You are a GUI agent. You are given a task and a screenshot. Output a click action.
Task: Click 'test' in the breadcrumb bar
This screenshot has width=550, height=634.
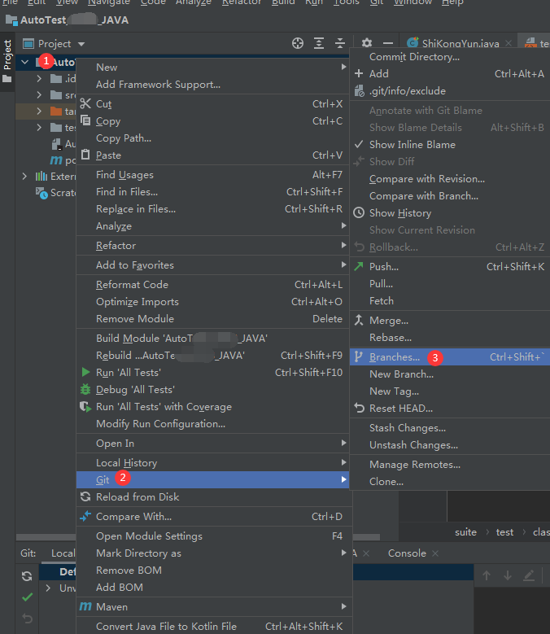pos(504,532)
